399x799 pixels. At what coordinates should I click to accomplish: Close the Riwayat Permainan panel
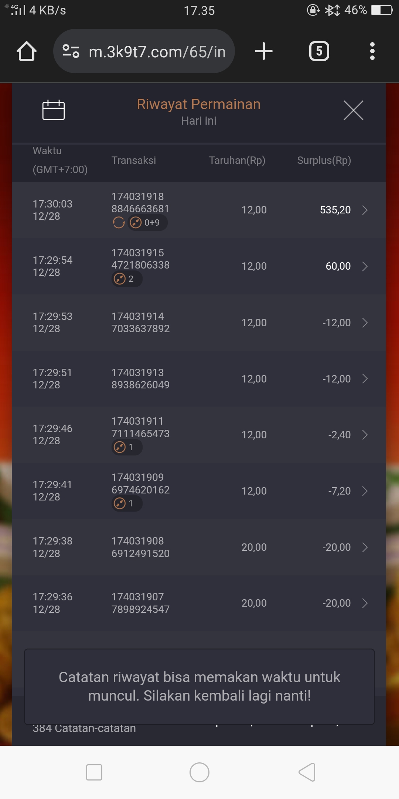[353, 110]
